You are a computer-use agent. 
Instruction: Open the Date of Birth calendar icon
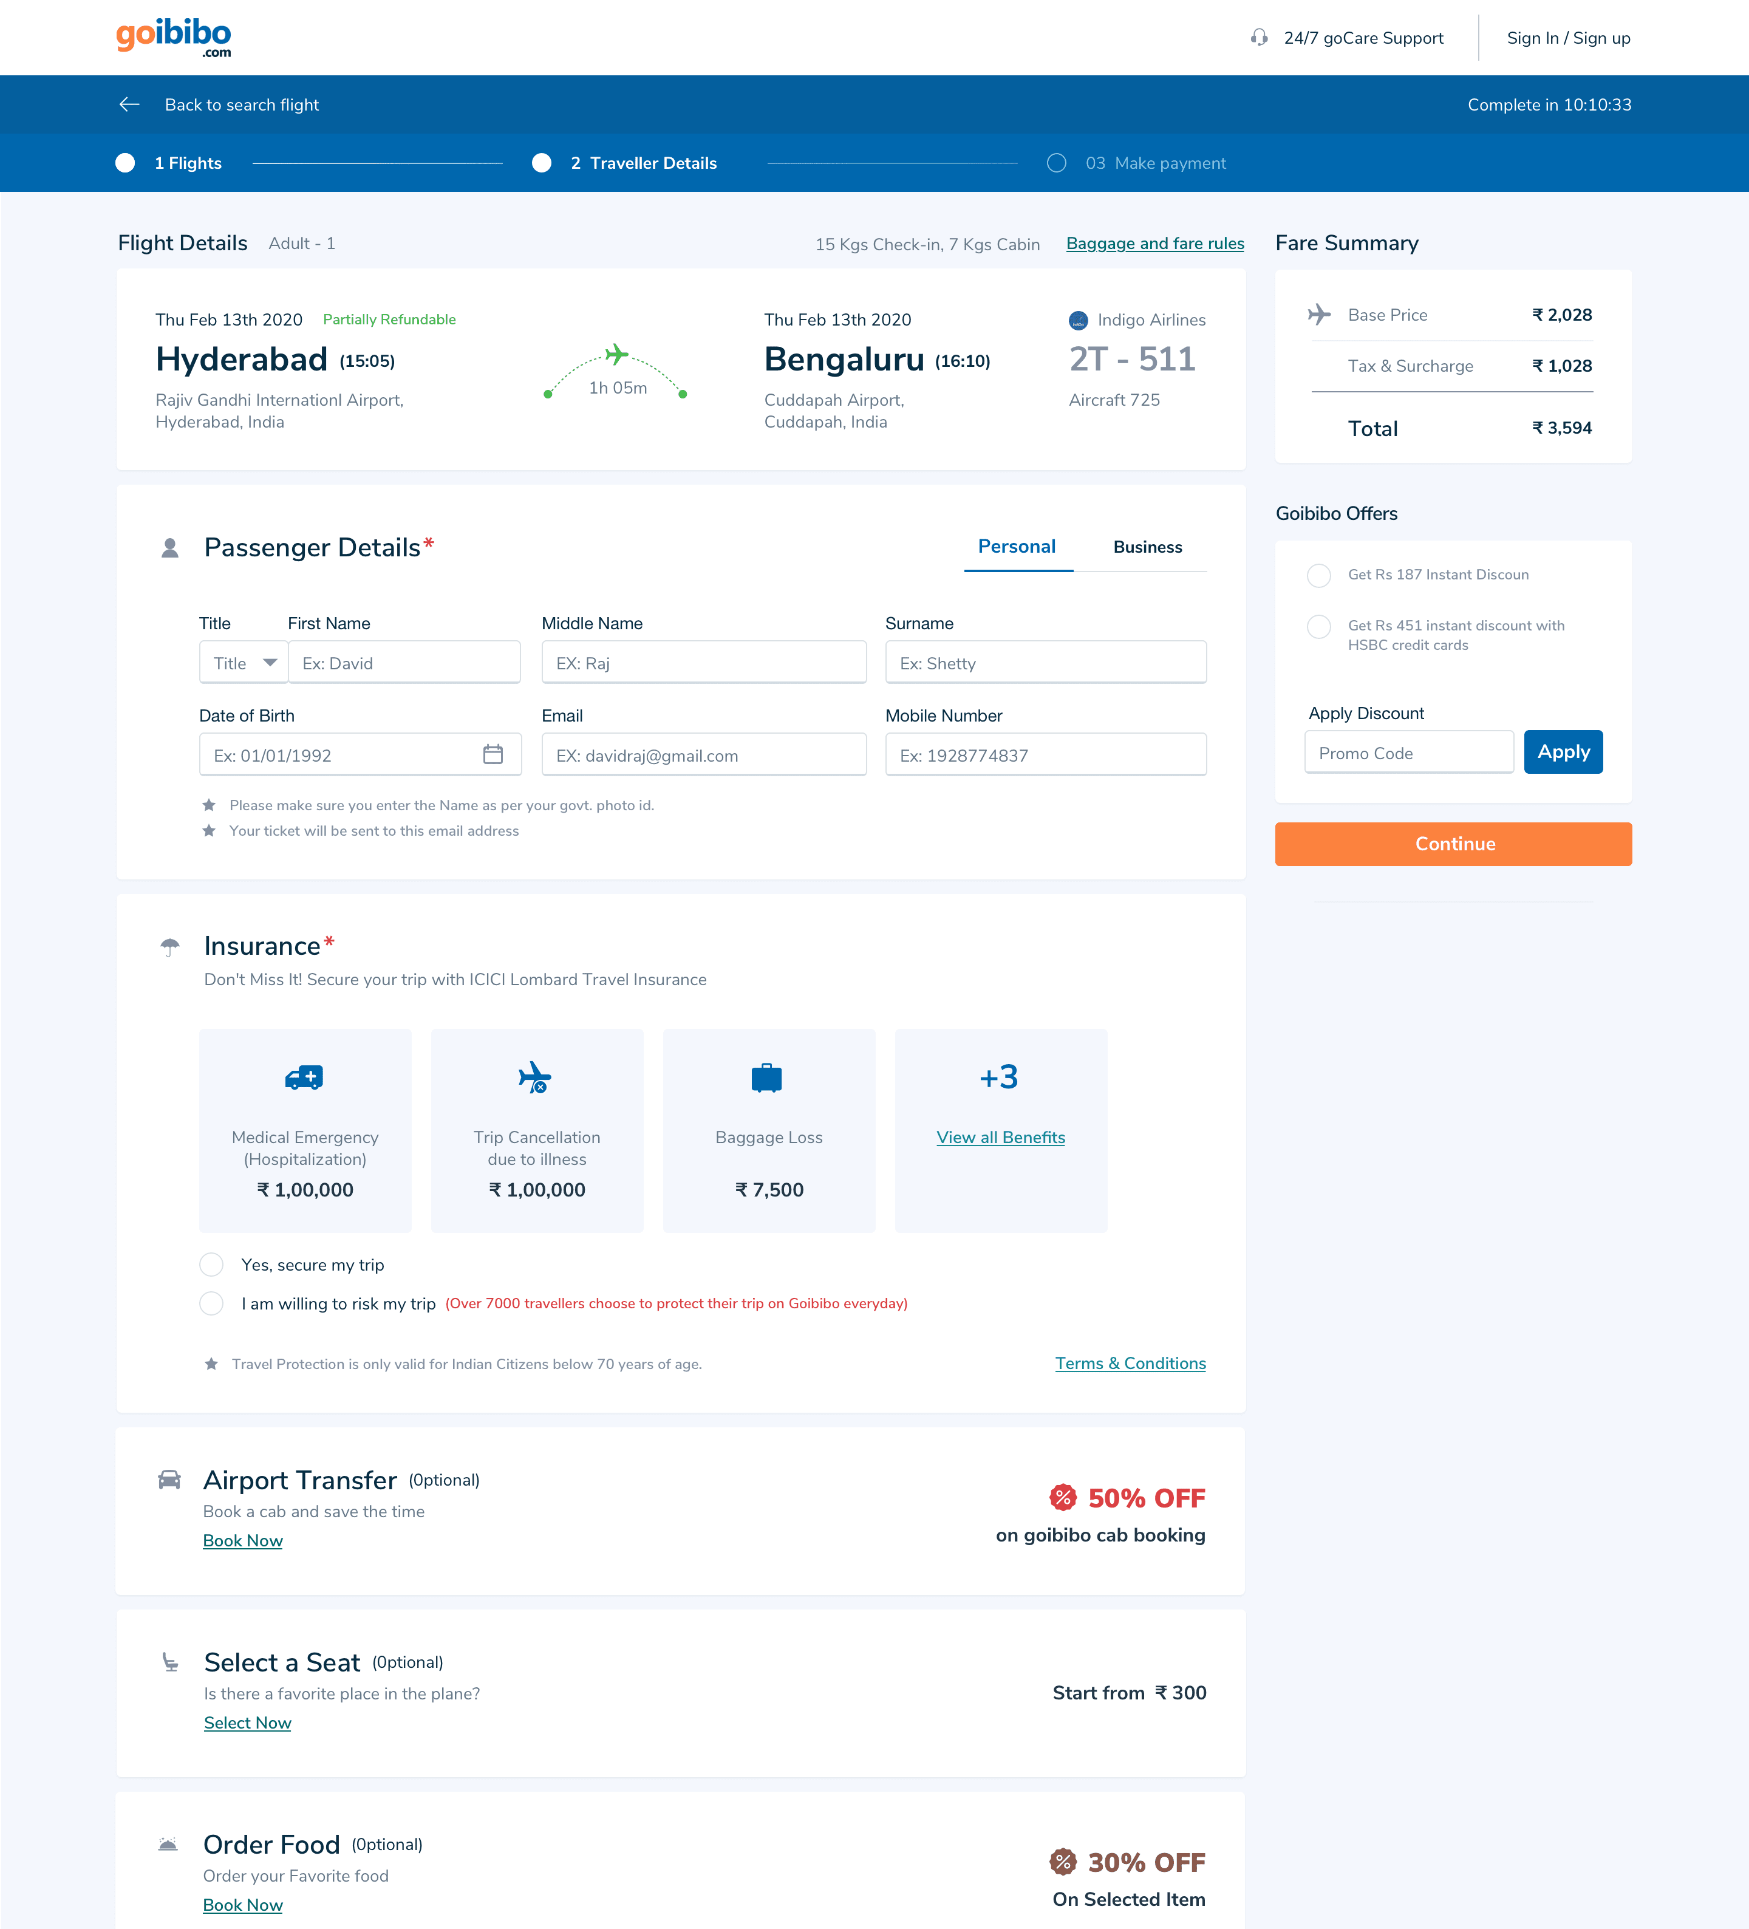point(493,755)
